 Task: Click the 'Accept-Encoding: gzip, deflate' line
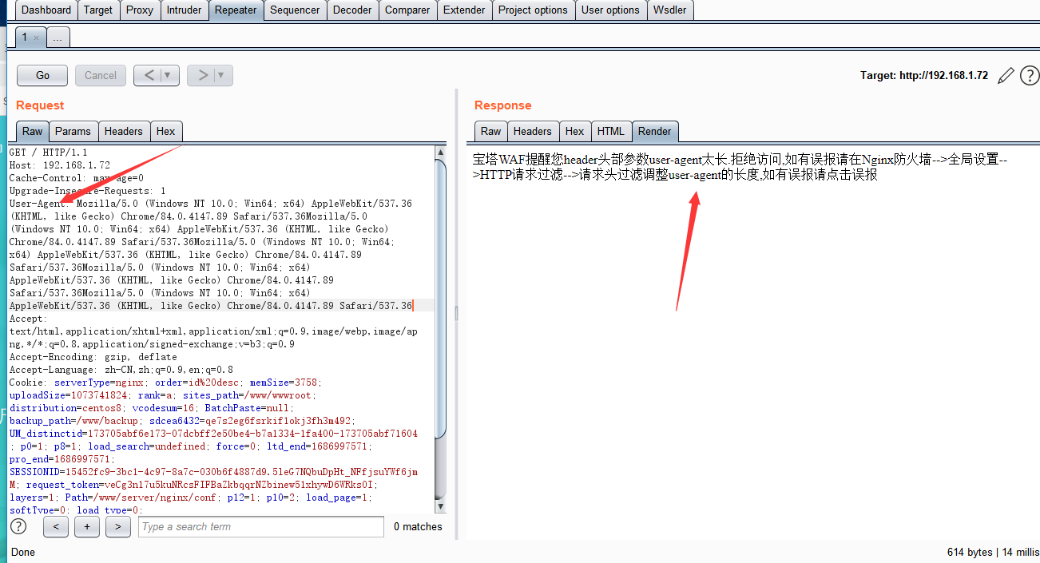93,356
